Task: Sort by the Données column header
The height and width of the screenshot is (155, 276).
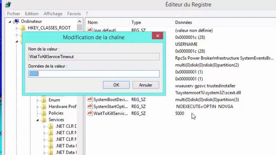Action: [183, 22]
